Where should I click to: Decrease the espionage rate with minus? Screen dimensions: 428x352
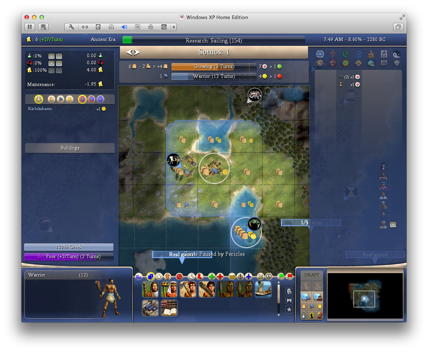(x=59, y=63)
